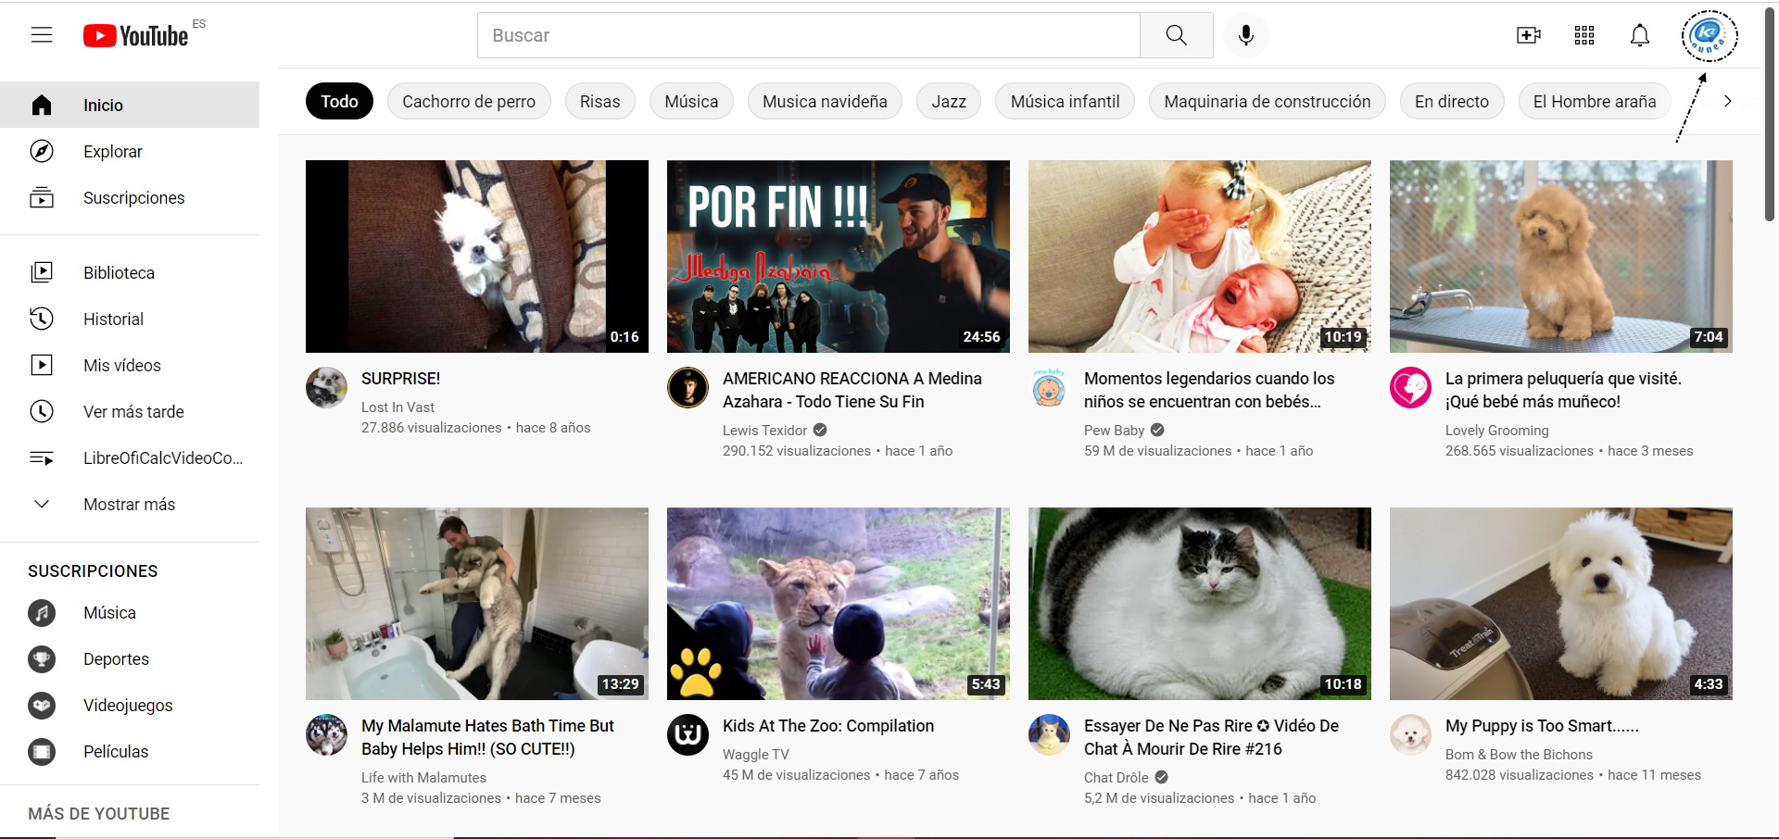The height and width of the screenshot is (839, 1779).
Task: Click the Ver más tarde clock icon
Action: 42,411
